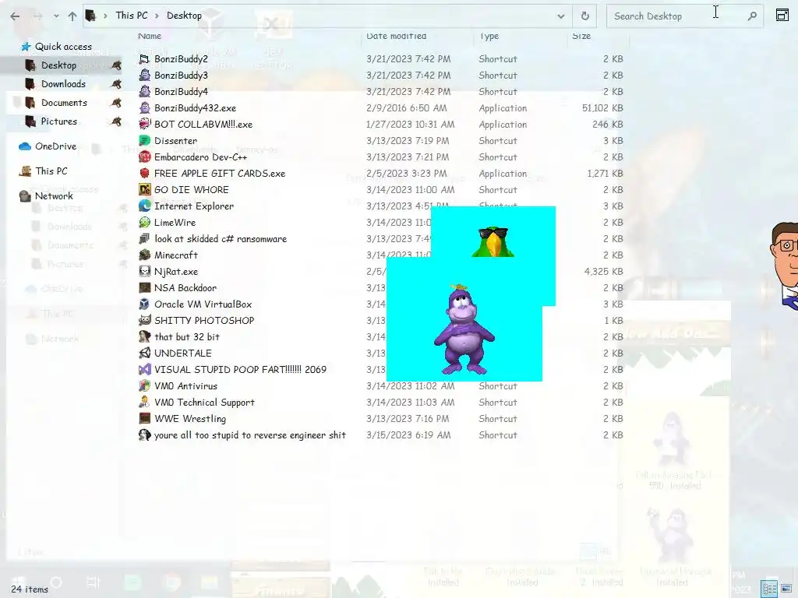The height and width of the screenshot is (598, 798).
Task: Switch to details view in status bar
Action: pos(769,589)
